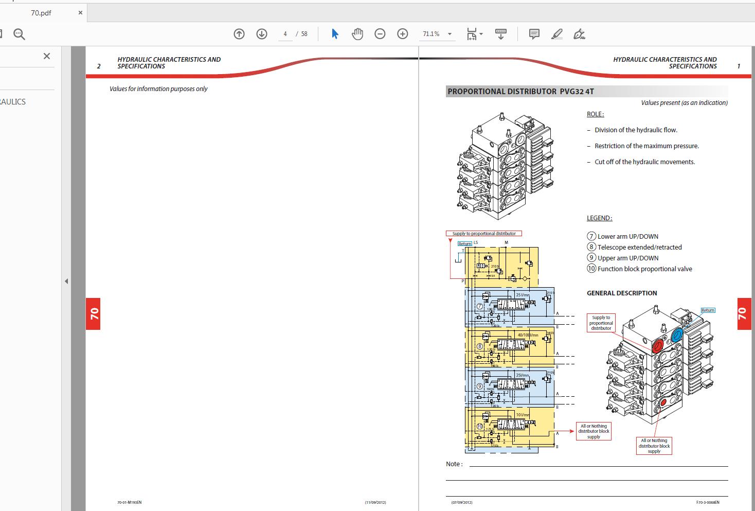755x511 pixels.
Task: Click the page number field showing 4
Action: coord(285,34)
